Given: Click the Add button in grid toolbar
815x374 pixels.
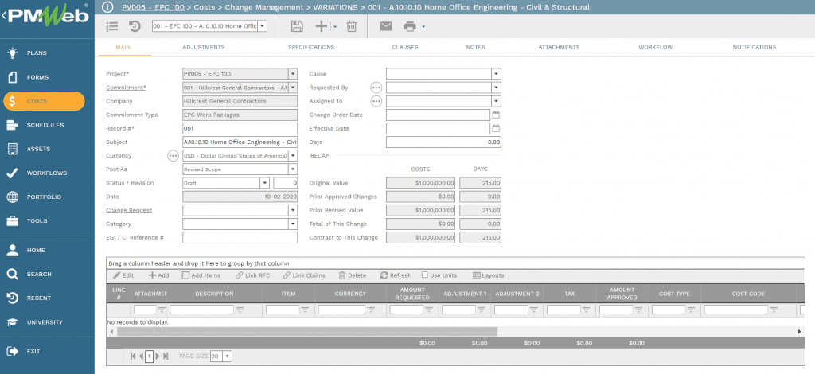Looking at the screenshot, I should (x=159, y=275).
